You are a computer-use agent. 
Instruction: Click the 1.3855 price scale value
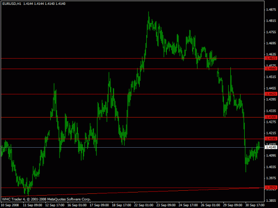pos(271,201)
